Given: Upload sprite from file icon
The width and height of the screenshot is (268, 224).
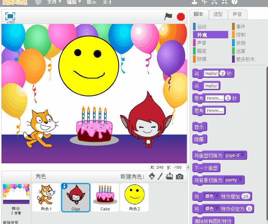Looking at the screenshot, I should click(169, 176).
